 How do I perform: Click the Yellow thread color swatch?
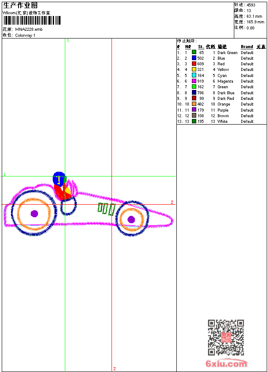[x=194, y=69]
